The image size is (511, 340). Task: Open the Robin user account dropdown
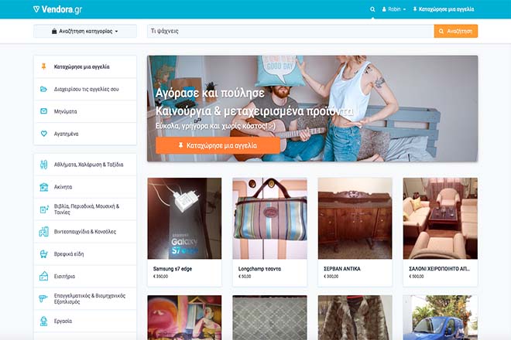pyautogui.click(x=394, y=9)
